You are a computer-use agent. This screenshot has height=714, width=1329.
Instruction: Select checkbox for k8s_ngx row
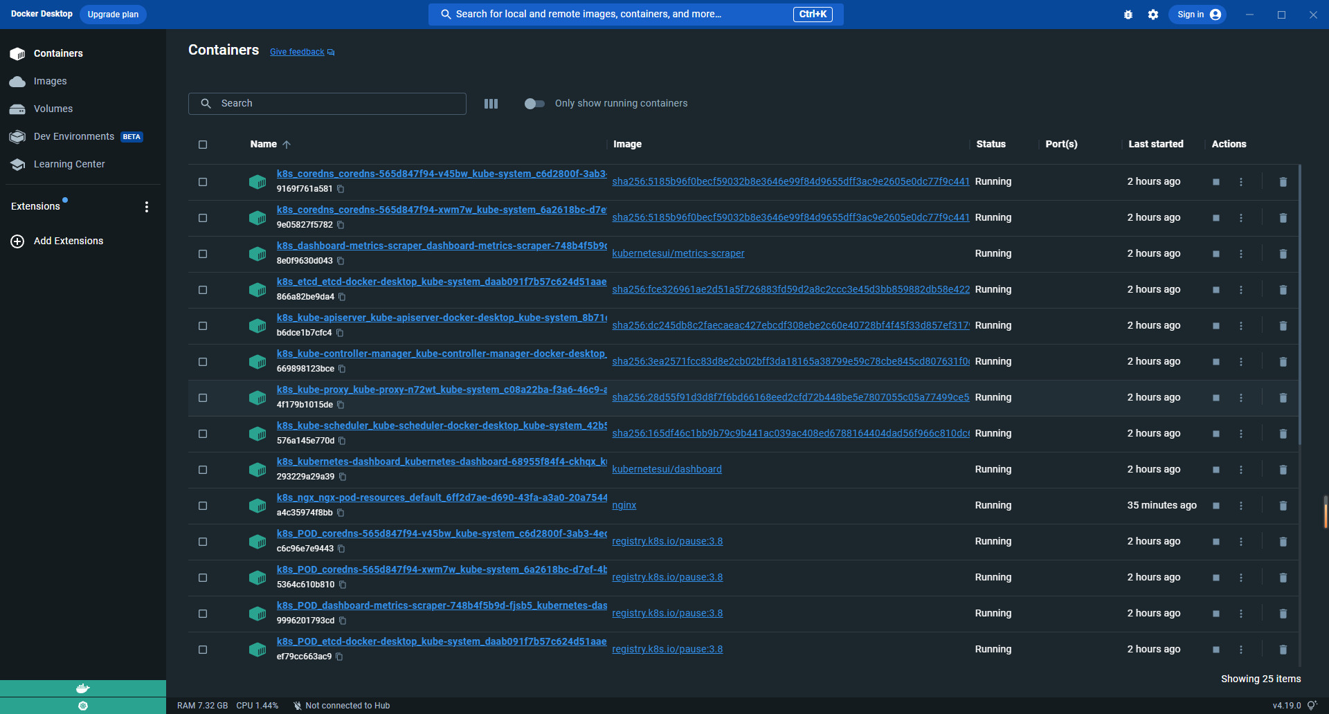click(x=203, y=506)
